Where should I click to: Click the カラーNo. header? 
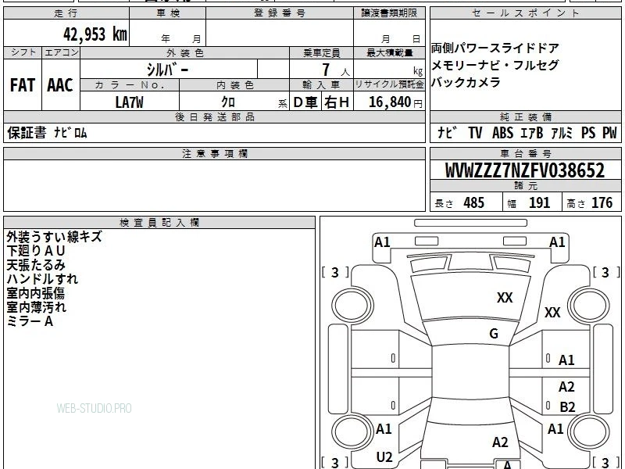[130, 85]
